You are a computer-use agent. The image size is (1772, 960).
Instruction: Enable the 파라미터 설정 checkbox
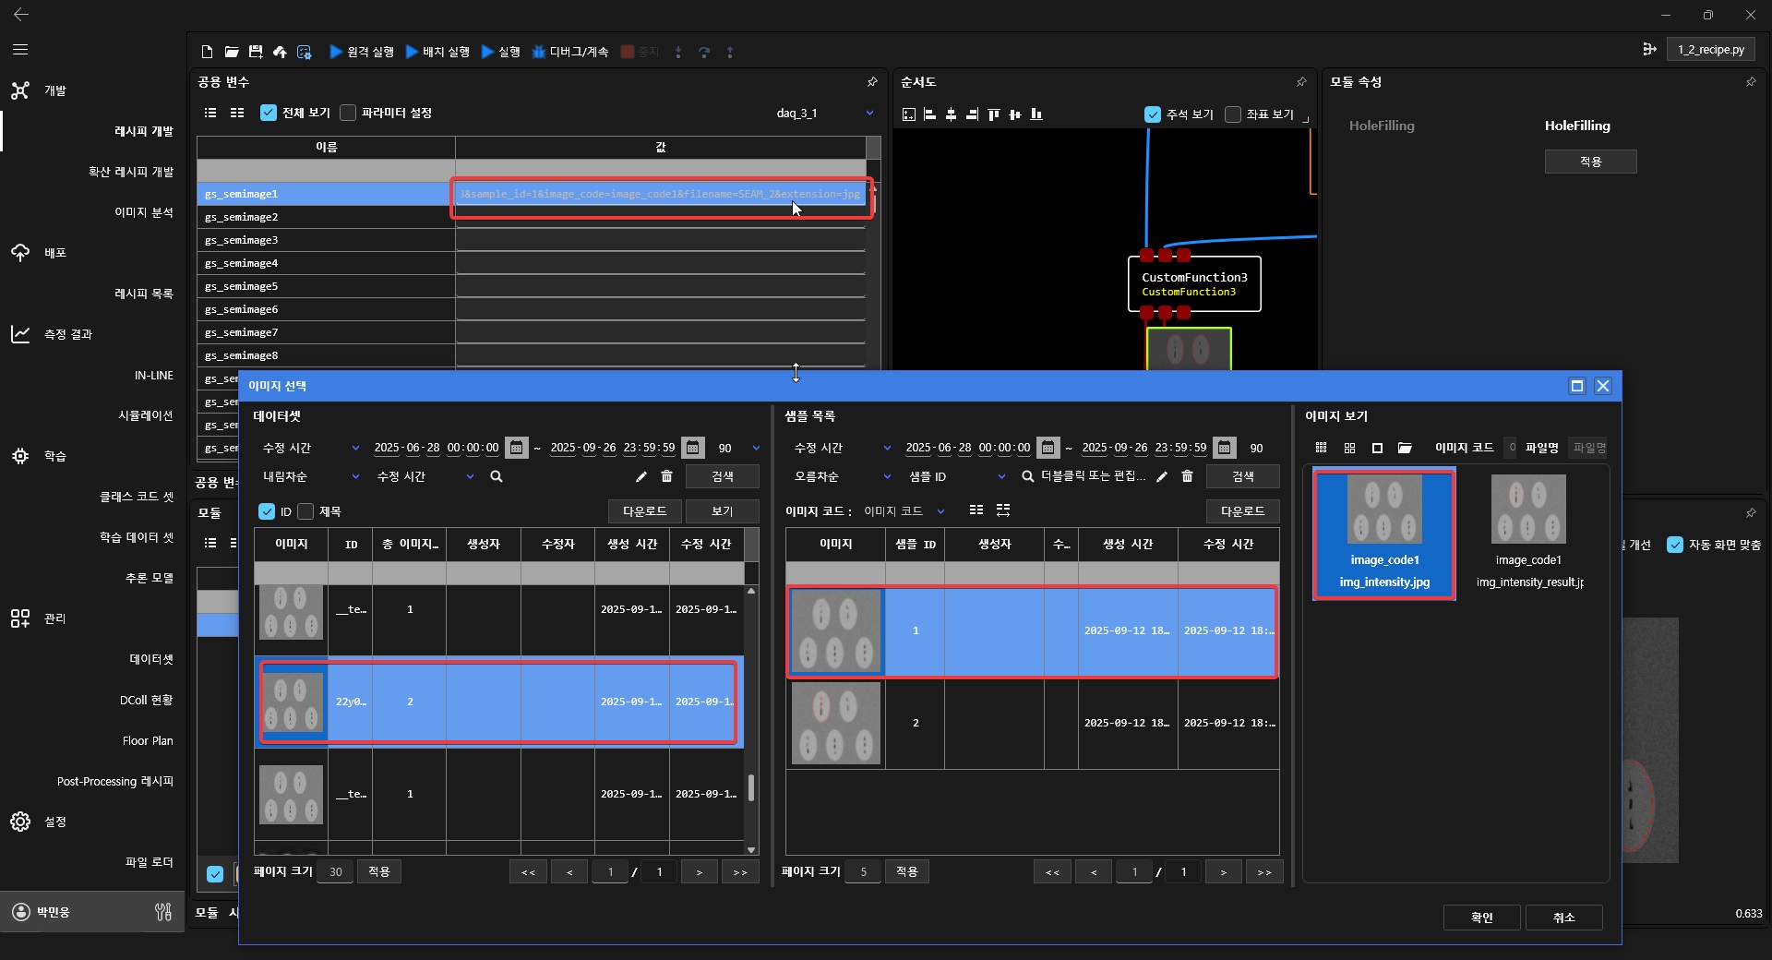[348, 113]
